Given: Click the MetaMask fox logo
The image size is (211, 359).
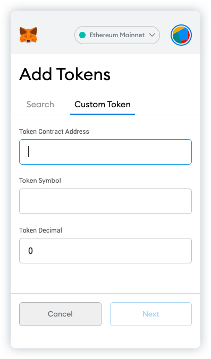Looking at the screenshot, I should (28, 35).
